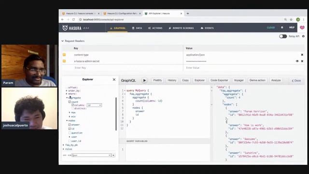This screenshot has height=174, width=309.
Task: Open the Docs panel
Action: pyautogui.click(x=296, y=81)
